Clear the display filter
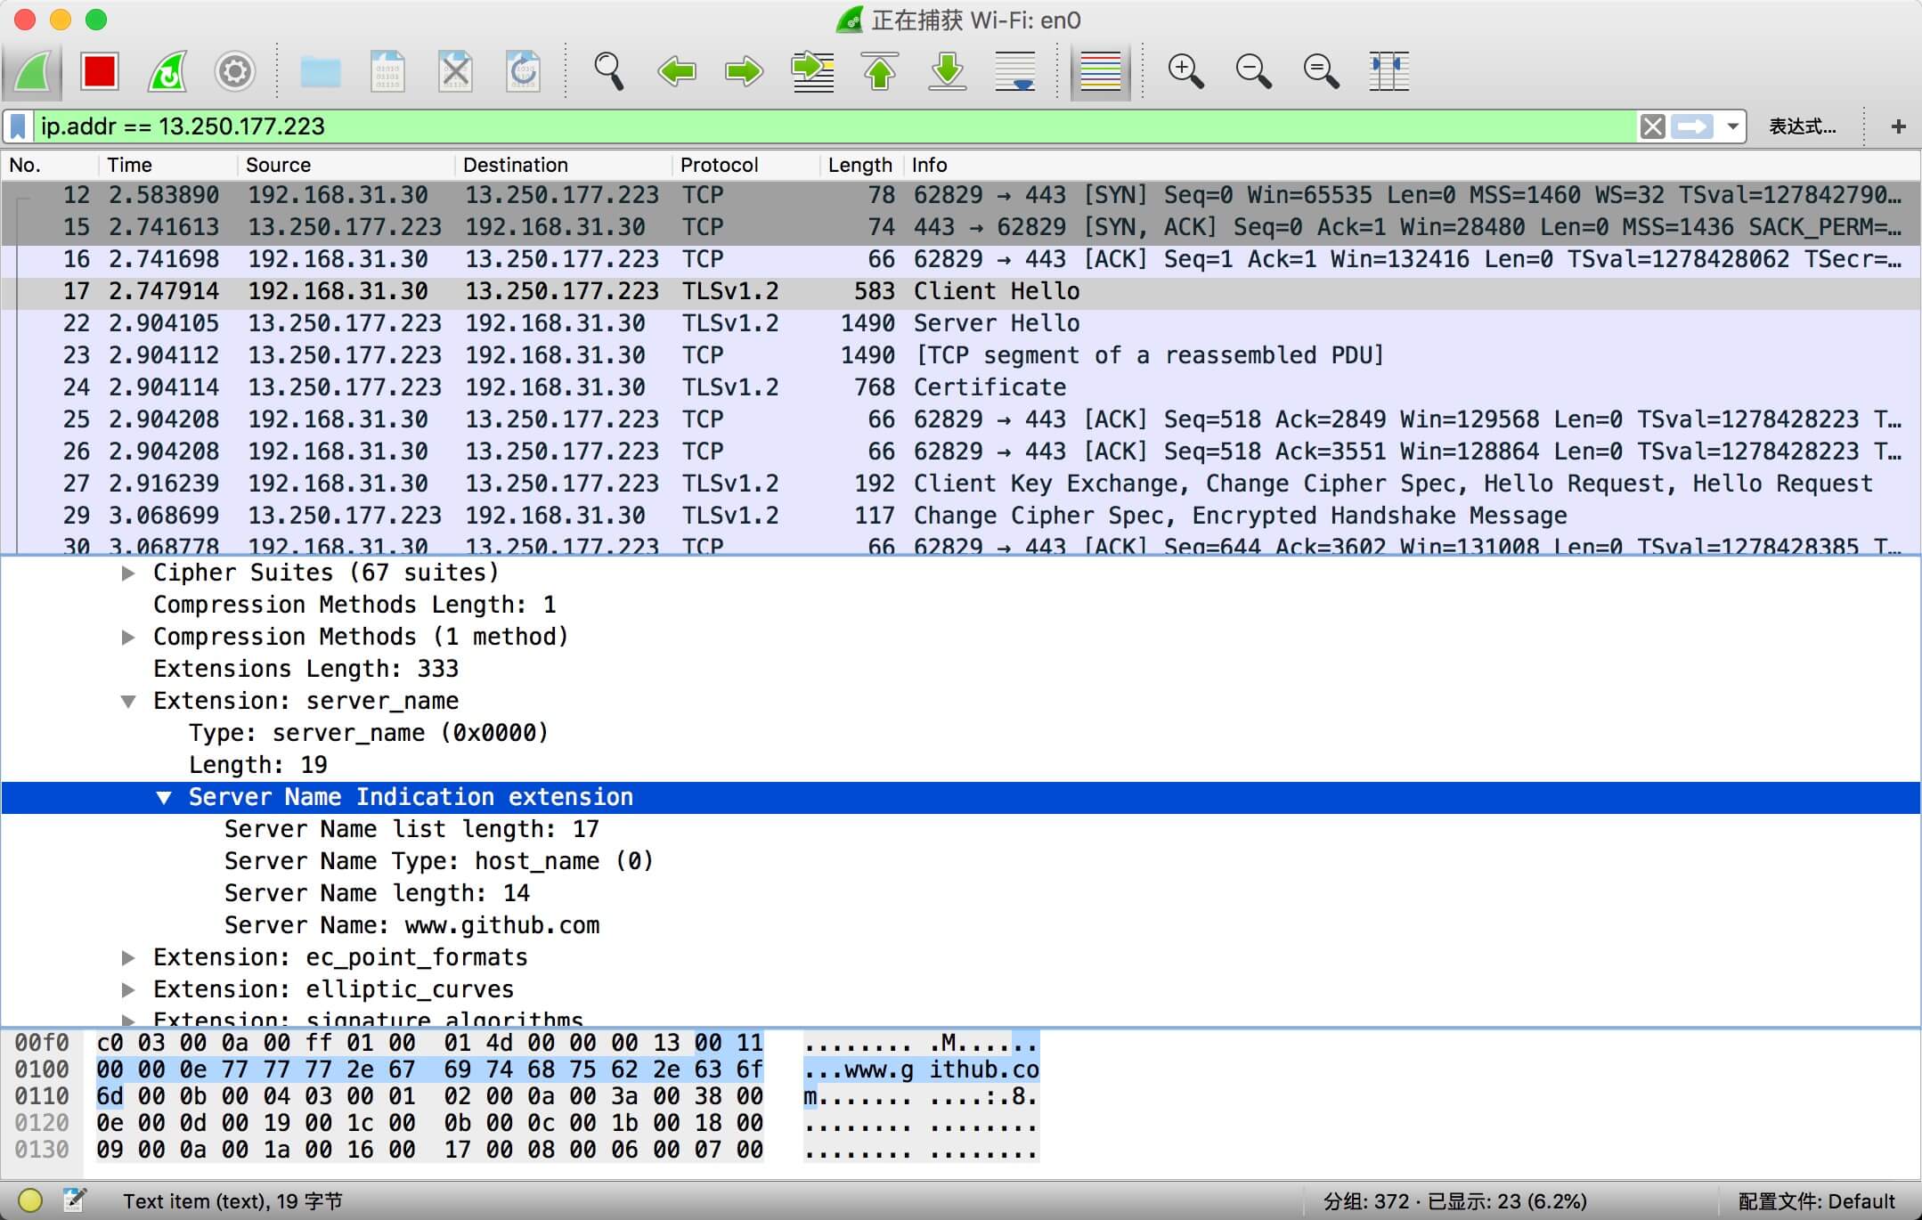 1652,126
